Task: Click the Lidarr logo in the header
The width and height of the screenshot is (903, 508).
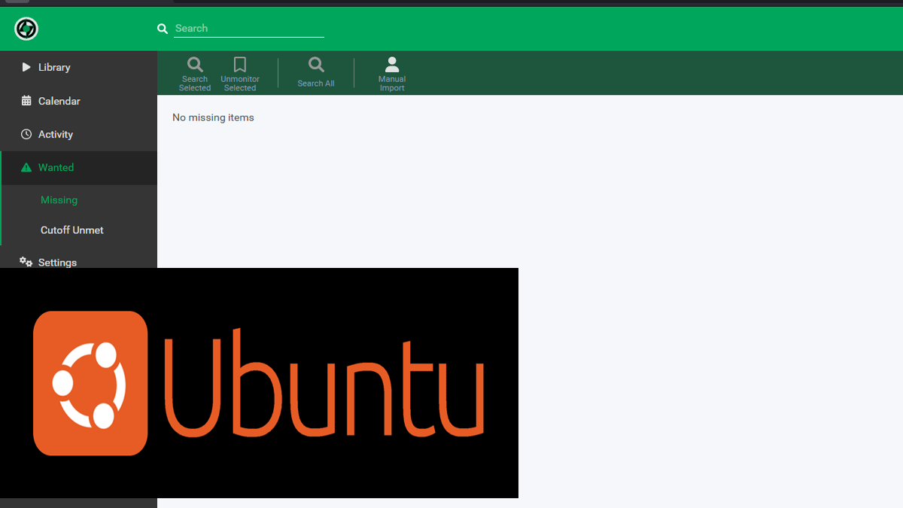Action: tap(26, 29)
